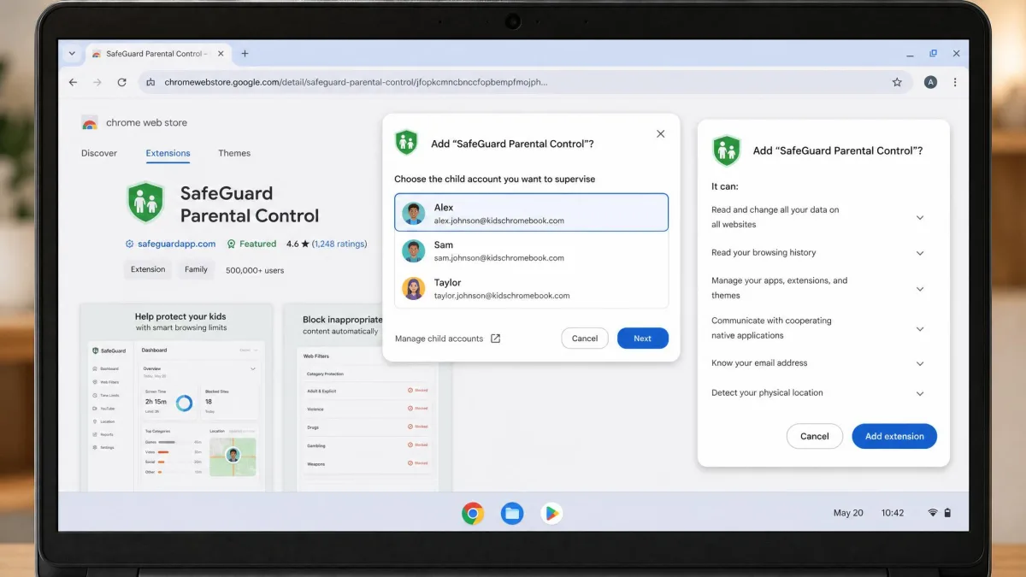Viewport: 1026px width, 577px height.
Task: Click the Family category chip
Action: (196, 269)
